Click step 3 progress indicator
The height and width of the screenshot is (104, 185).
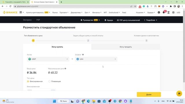[x=146, y=40]
